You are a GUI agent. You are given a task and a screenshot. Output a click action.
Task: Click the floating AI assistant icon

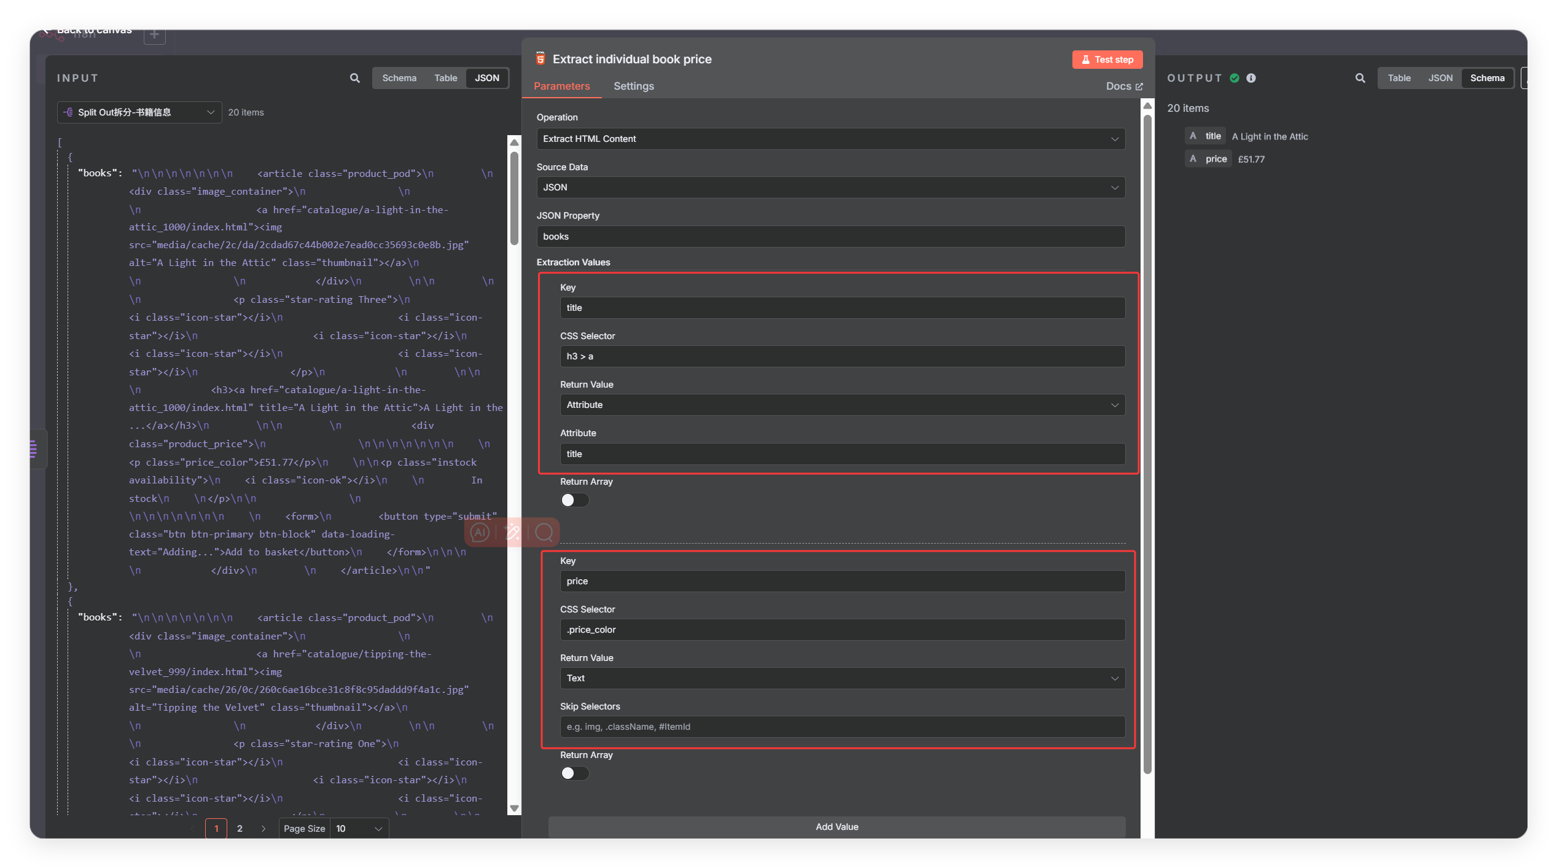[x=480, y=532]
